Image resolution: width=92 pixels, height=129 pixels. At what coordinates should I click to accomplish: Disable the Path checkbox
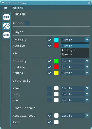coord(50,122)
